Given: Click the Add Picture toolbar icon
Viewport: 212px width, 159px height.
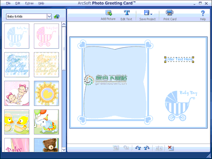Looking at the screenshot, I should pyautogui.click(x=109, y=13).
